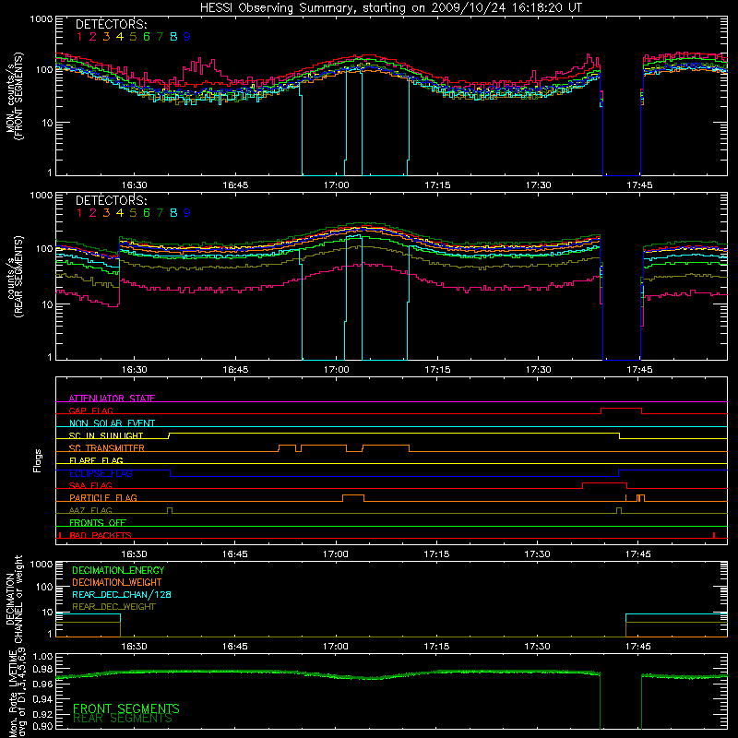This screenshot has height=738, width=738.
Task: Click the front segments counts/s axis label
Action: [14, 96]
